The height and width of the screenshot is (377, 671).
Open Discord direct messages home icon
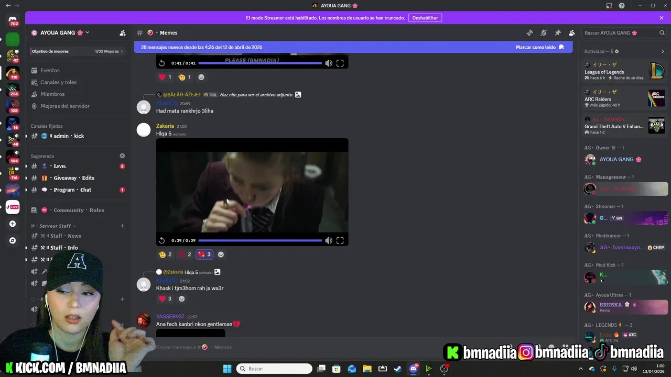[13, 20]
